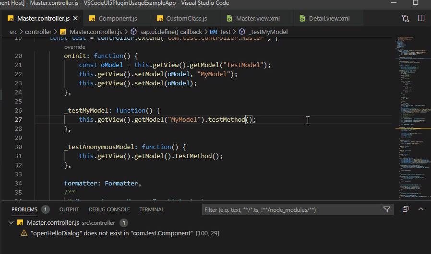The height and width of the screenshot is (254, 431).
Task: Click the _testMyModel breadcrumb
Action: (268, 32)
